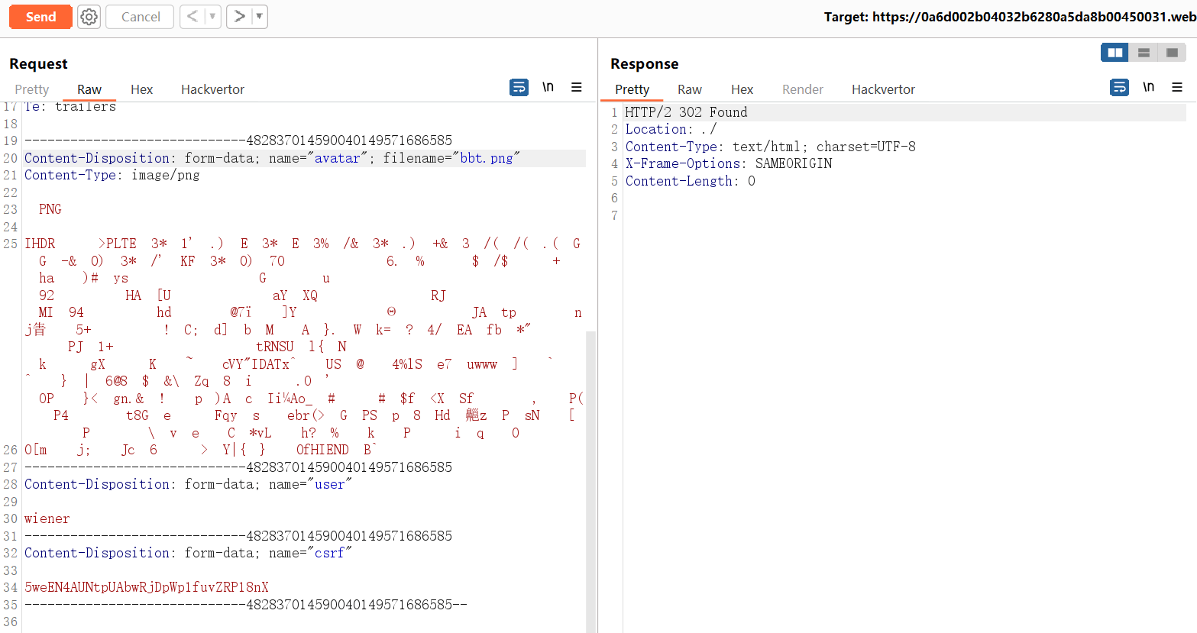Toggle word wrap in the Response panel
Screen dimensions: 1197x633
point(1119,88)
